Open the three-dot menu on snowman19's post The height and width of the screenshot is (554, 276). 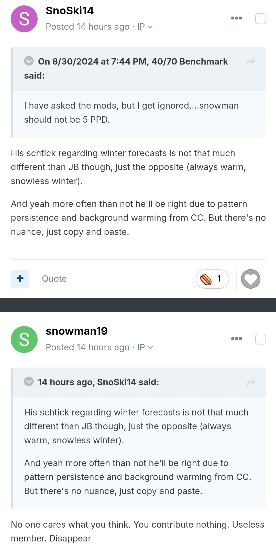236,339
